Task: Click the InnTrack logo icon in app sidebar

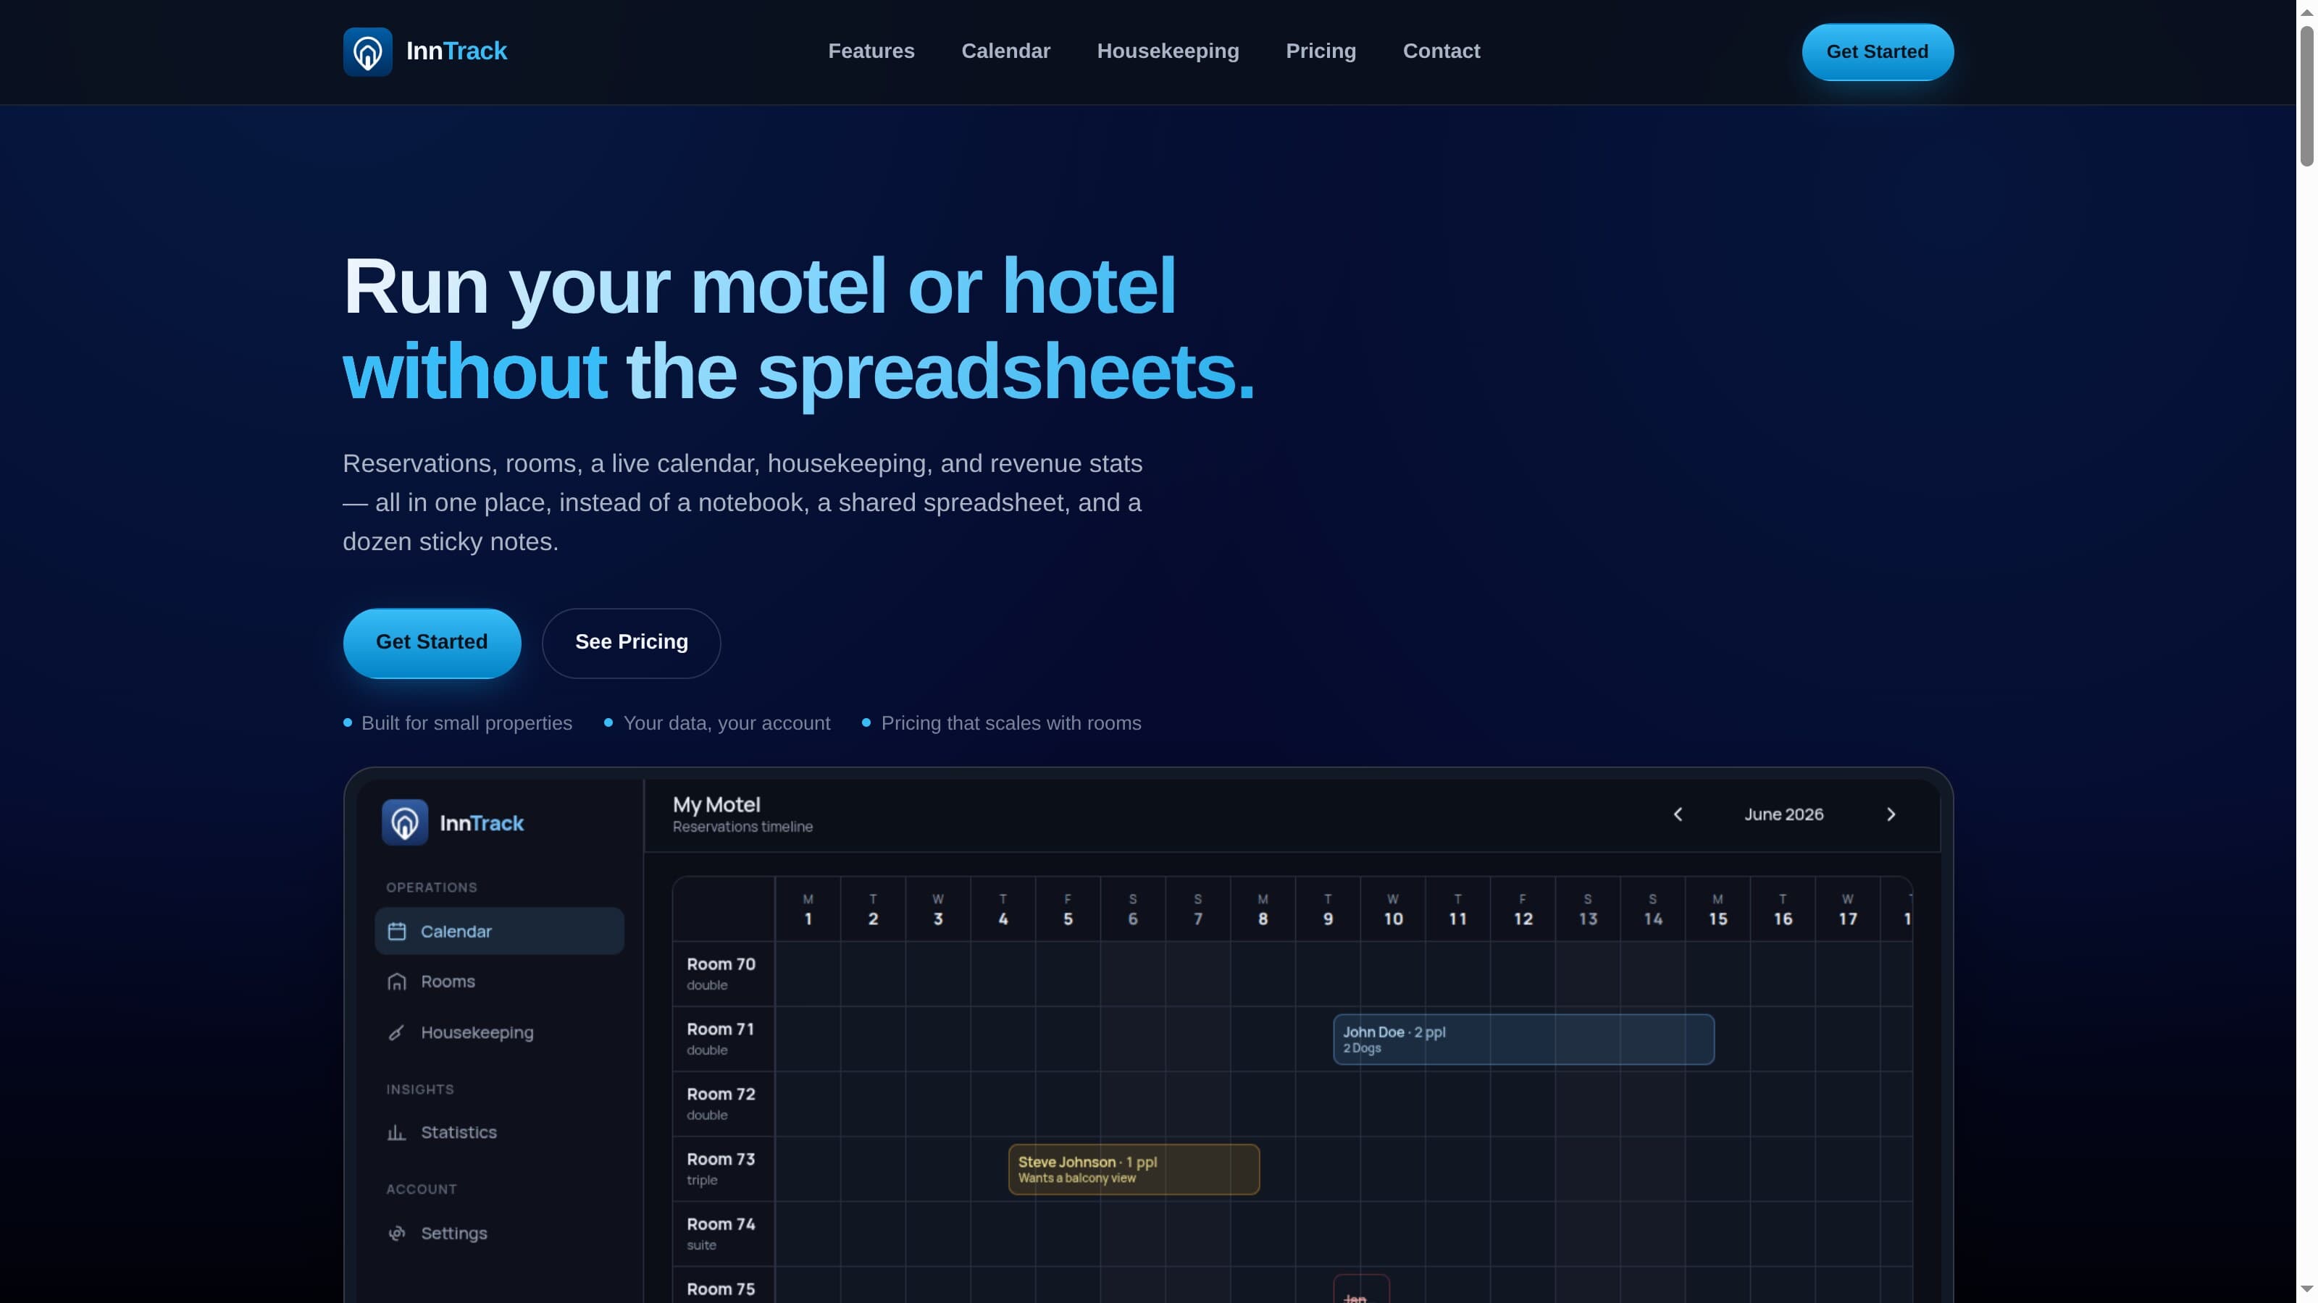Action: tap(405, 822)
